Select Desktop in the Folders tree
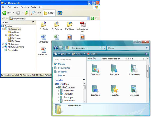The image size is (151, 117). [x=8, y=26]
